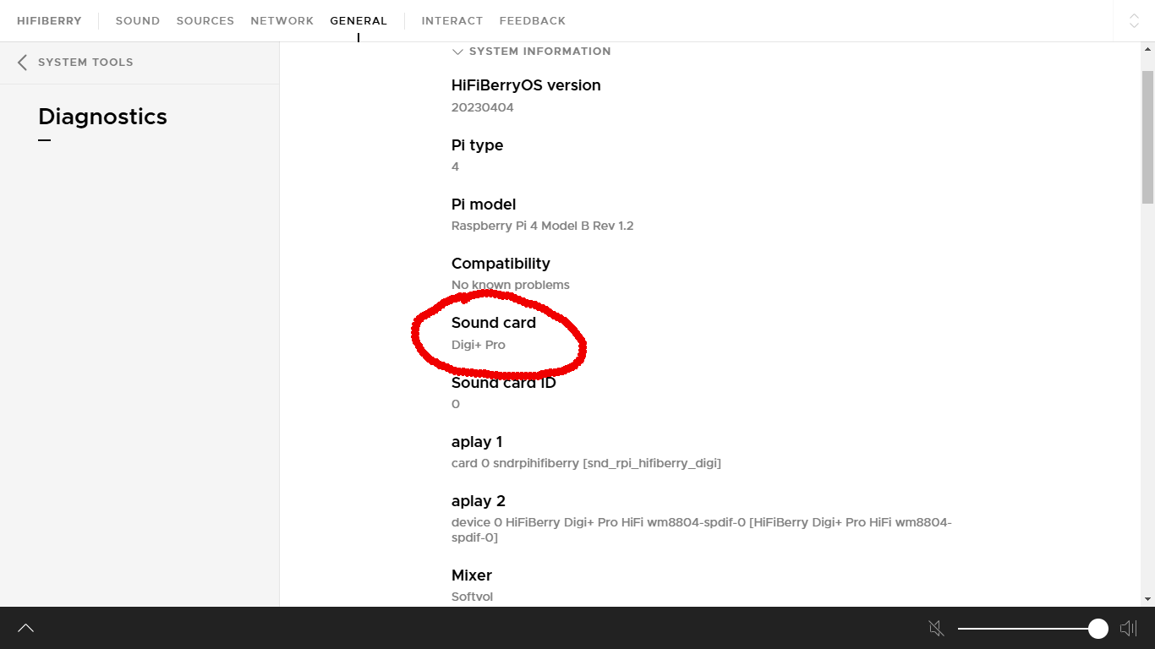Image resolution: width=1155 pixels, height=649 pixels.
Task: Click the Diagnostics heading
Action: tap(102, 117)
